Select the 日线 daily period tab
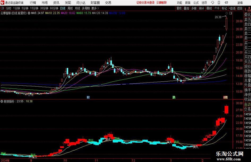The height and width of the screenshot is (162, 251). point(63,8)
